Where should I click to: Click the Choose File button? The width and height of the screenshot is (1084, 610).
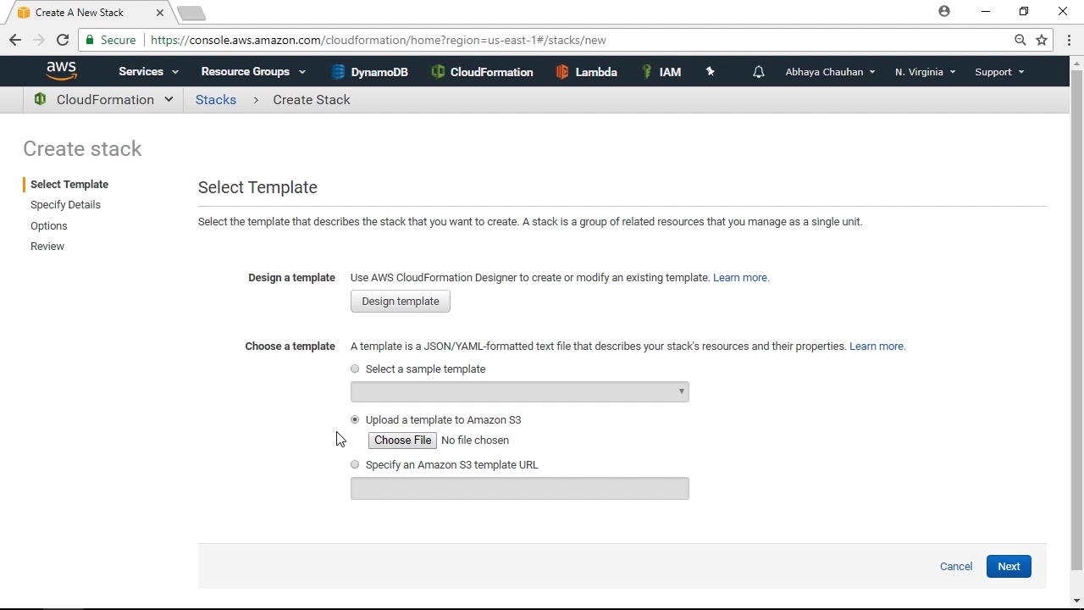[402, 441]
